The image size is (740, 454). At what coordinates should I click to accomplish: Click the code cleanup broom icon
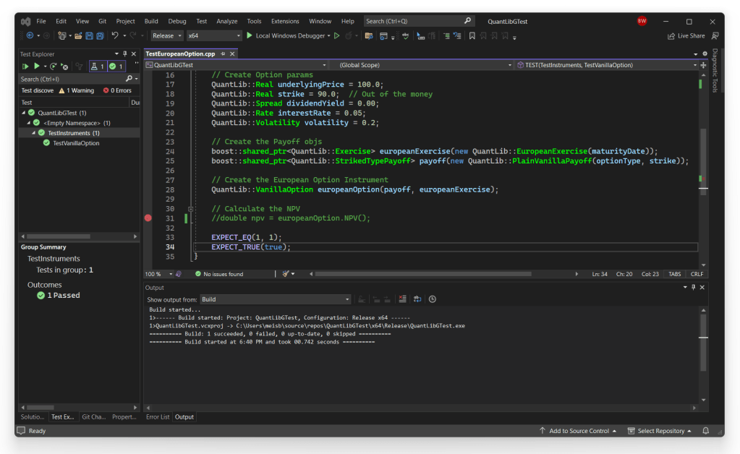(285, 274)
